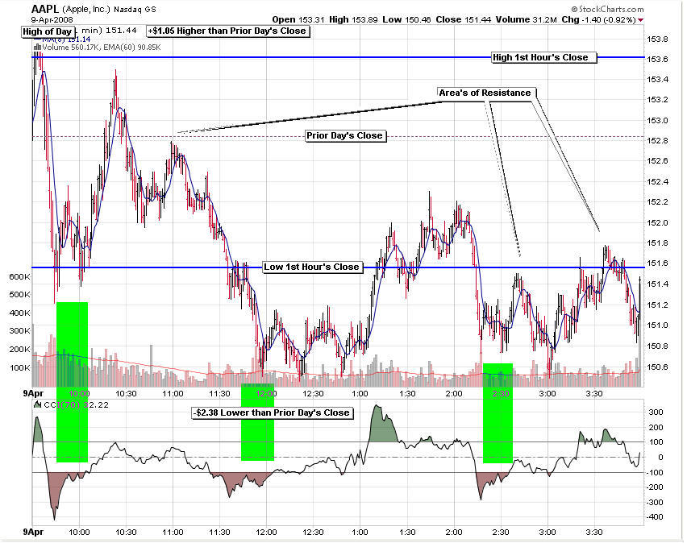Click the 153.6 price axis label

tap(658, 60)
